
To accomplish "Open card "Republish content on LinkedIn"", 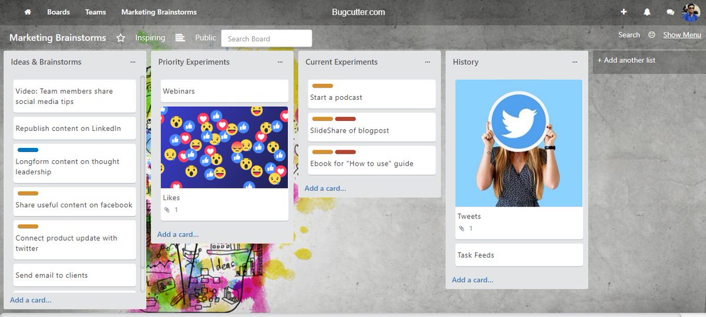I will pyautogui.click(x=75, y=129).
